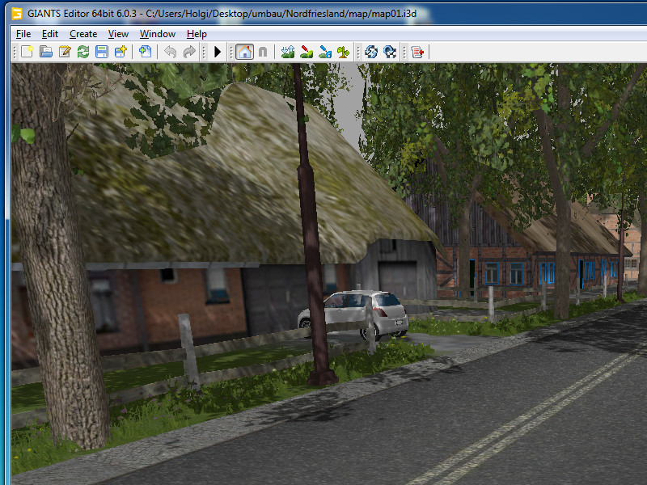Click the New file toolbar icon
647x485 pixels.
point(27,52)
